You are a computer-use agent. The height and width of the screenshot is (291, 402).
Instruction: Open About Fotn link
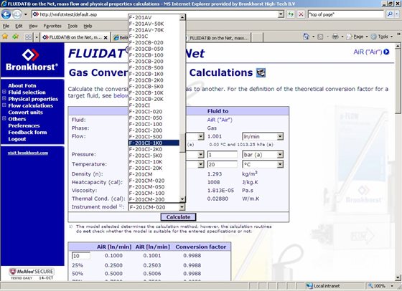(x=22, y=85)
